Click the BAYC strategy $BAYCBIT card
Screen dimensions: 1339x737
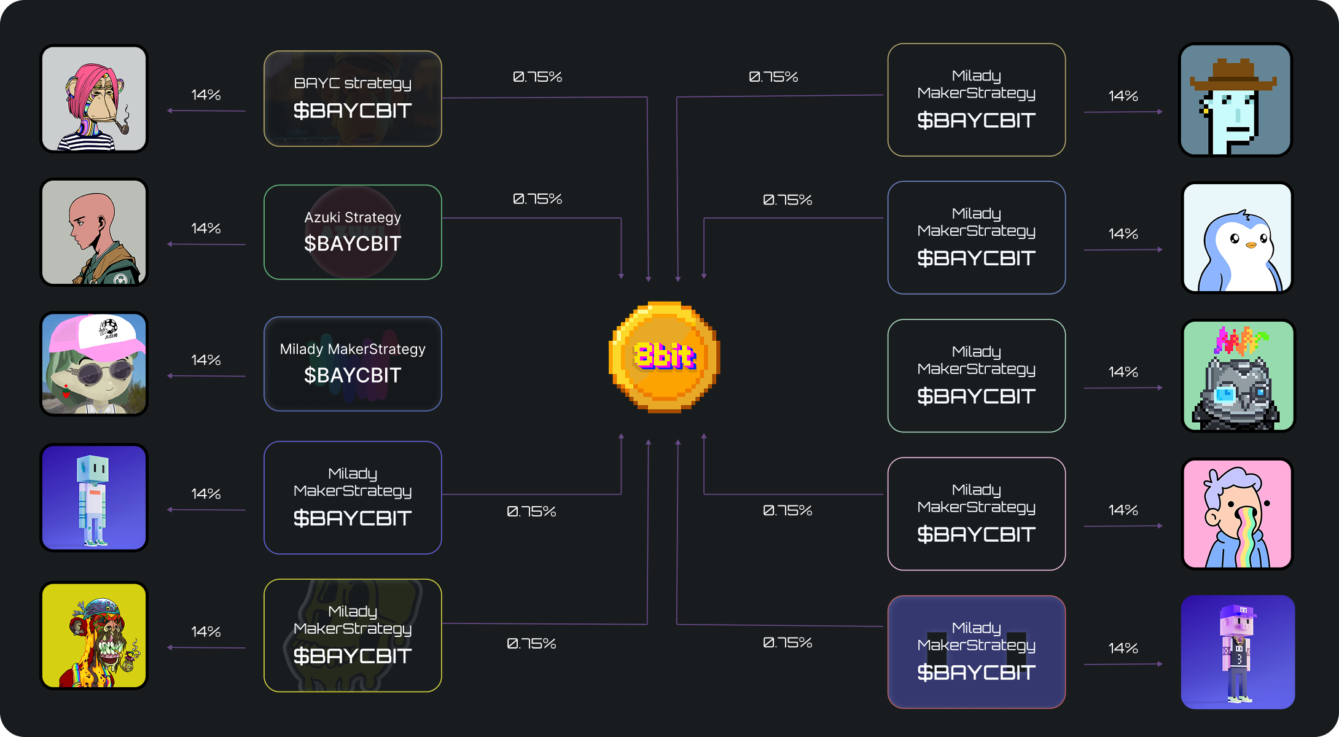[x=353, y=98]
